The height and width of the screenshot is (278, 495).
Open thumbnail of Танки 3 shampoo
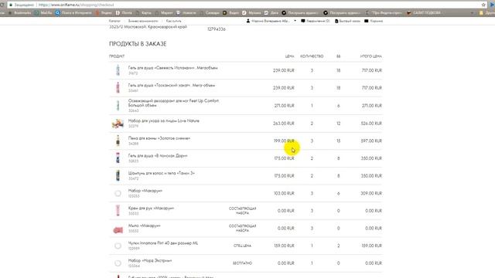118,175
